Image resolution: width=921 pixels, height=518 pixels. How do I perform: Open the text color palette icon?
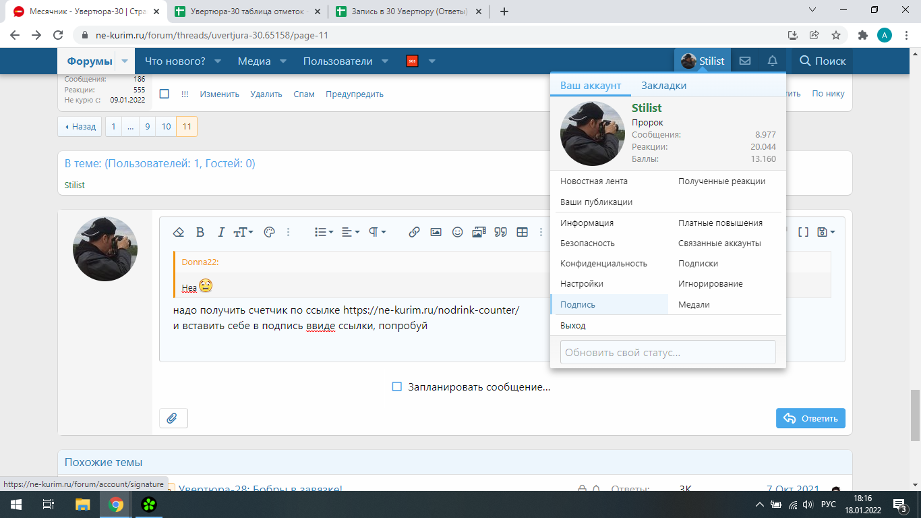point(268,232)
